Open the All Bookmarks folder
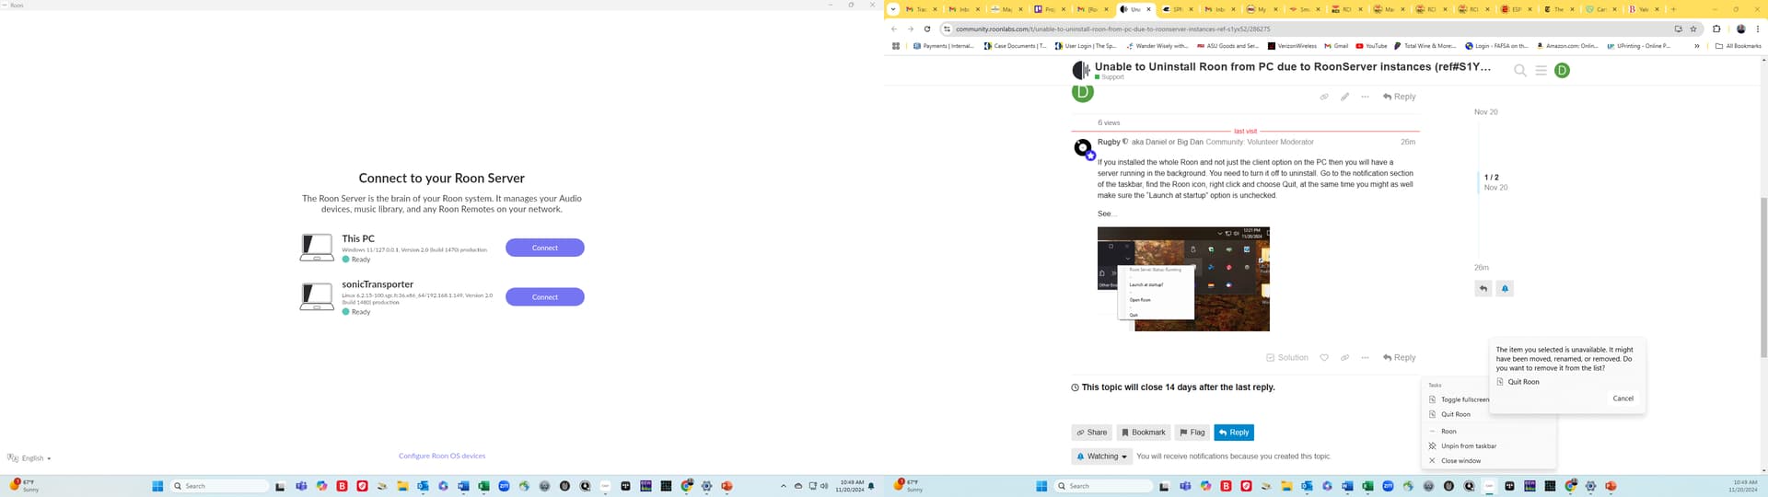 [1738, 45]
